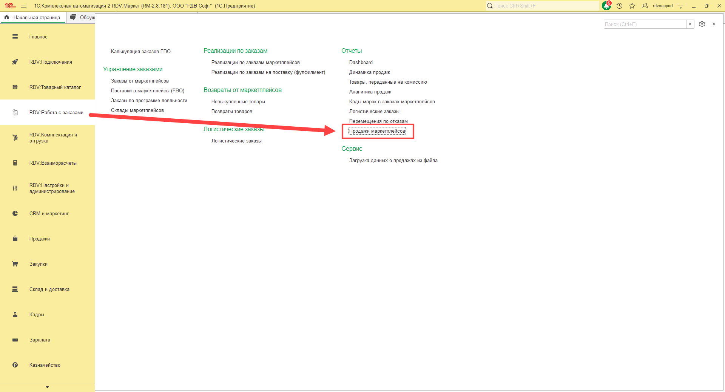
Task: Open Коды марок в заказах маркетплейсов
Action: (x=392, y=101)
